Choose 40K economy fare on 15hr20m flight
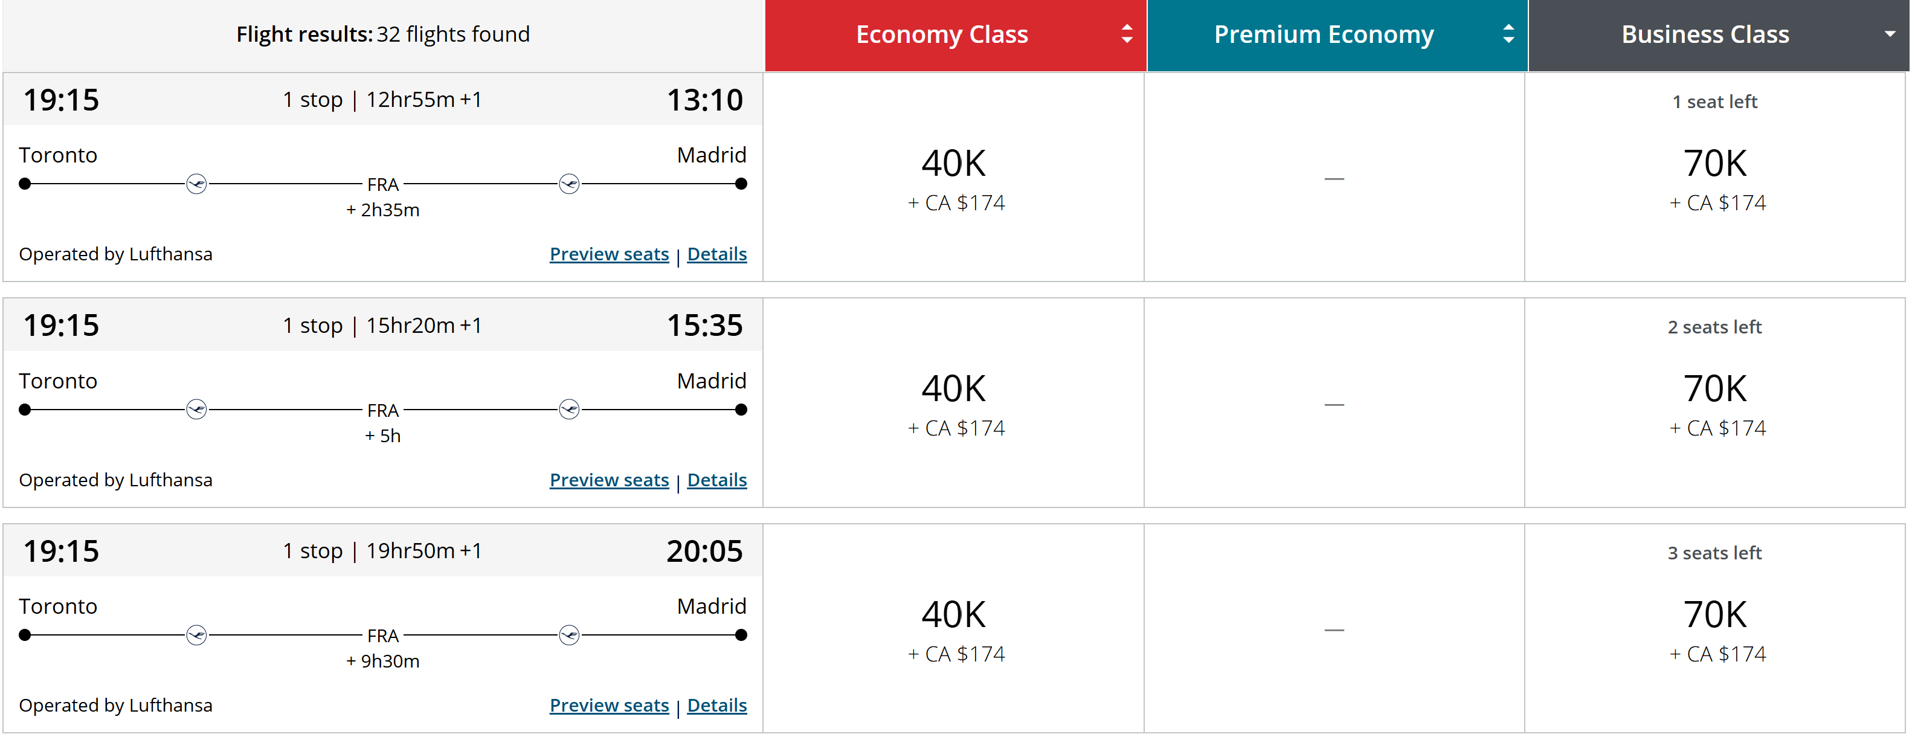This screenshot has width=1915, height=737. [954, 403]
